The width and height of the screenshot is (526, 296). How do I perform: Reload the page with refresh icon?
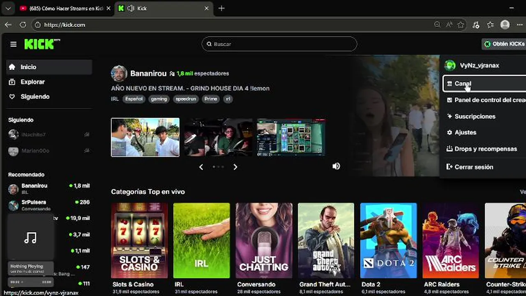tap(23, 25)
